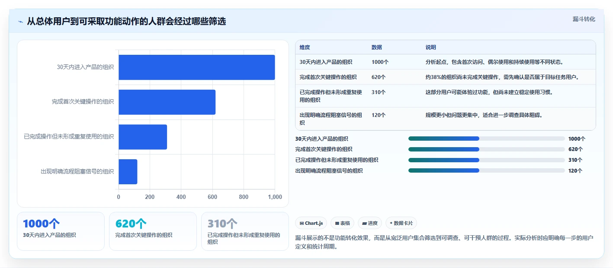This screenshot has height=268, width=613.
Task: Click the header title about 筛选 process
Action: click(x=126, y=21)
